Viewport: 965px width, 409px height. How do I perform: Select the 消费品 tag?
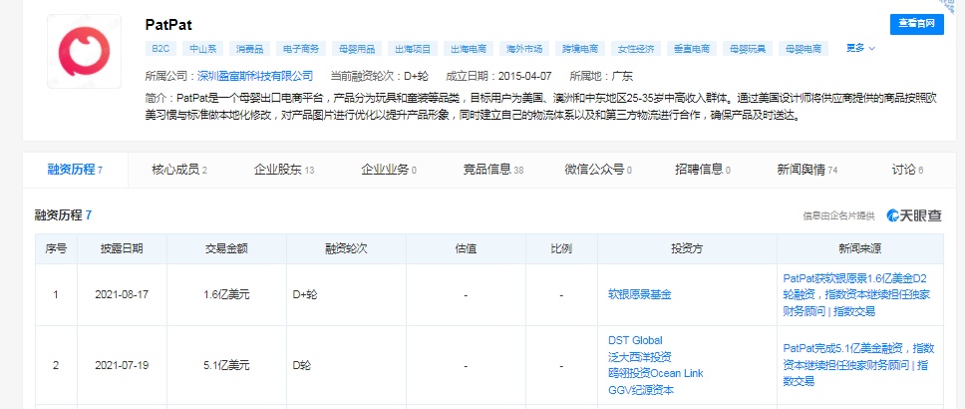[x=248, y=49]
